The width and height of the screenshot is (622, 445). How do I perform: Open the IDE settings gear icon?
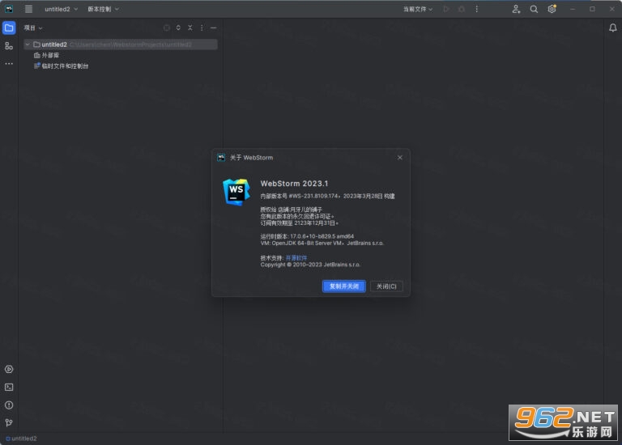[552, 9]
